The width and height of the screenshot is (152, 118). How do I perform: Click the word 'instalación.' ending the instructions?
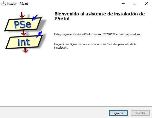pos(61,48)
